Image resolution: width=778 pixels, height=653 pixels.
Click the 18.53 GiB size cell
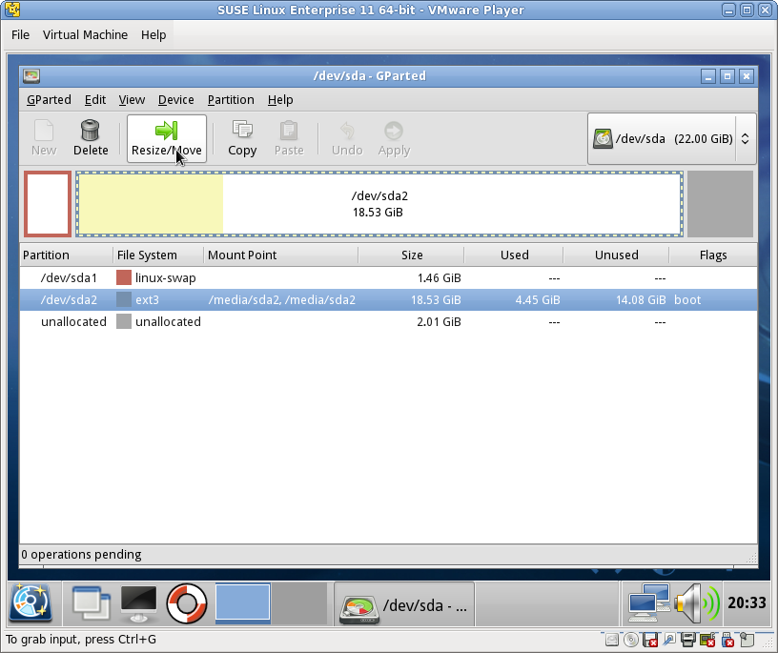click(x=436, y=299)
